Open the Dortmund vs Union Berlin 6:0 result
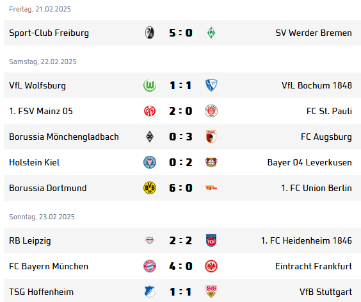Image resolution: width=361 pixels, height=302 pixels. tap(180, 188)
